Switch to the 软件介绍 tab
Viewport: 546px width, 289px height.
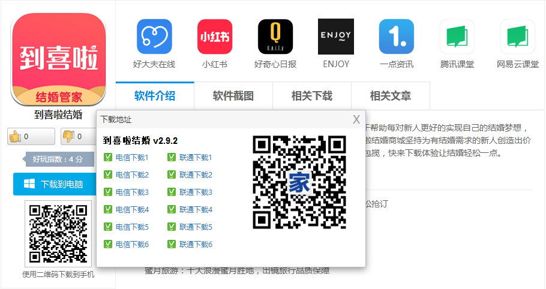(x=155, y=96)
